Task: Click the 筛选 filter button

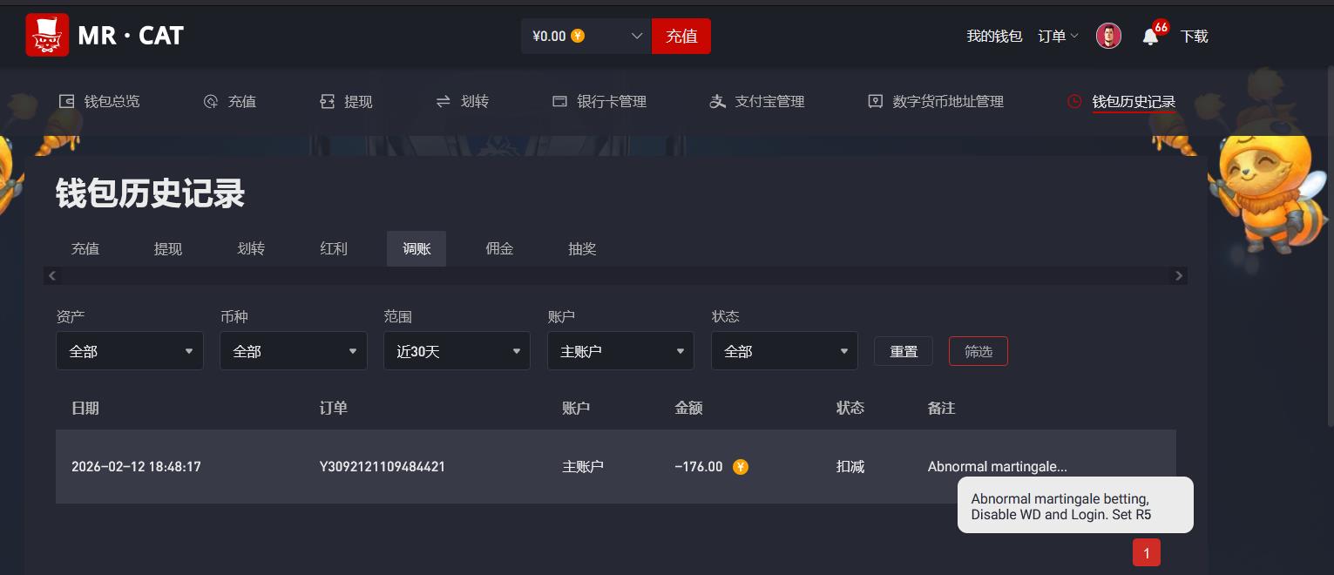Action: tap(978, 350)
